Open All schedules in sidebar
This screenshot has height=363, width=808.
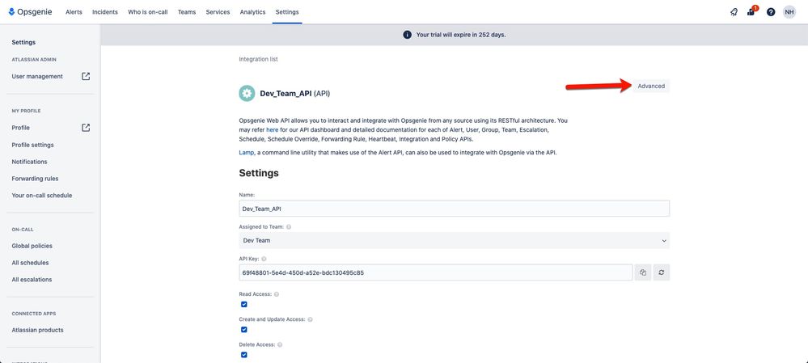click(x=30, y=263)
